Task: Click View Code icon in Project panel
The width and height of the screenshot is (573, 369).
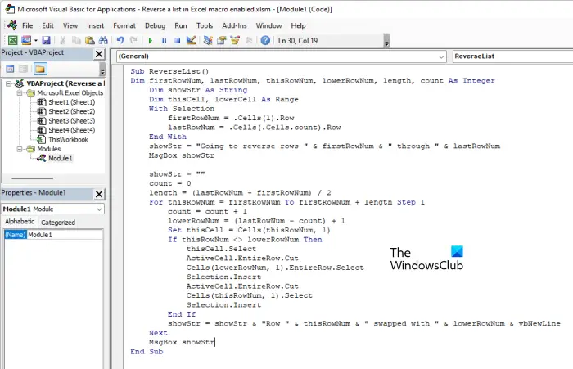Action: click(10, 69)
